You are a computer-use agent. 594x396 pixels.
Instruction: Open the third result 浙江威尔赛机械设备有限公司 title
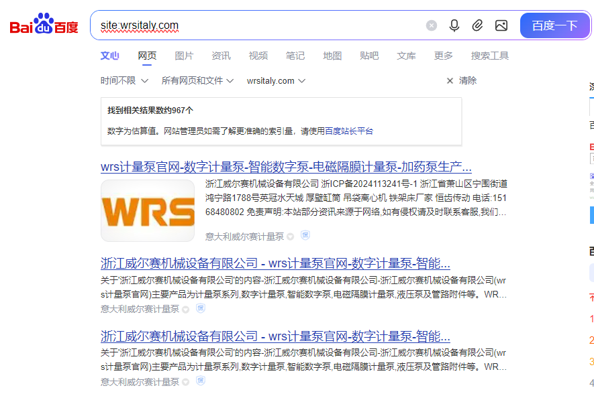275,336
